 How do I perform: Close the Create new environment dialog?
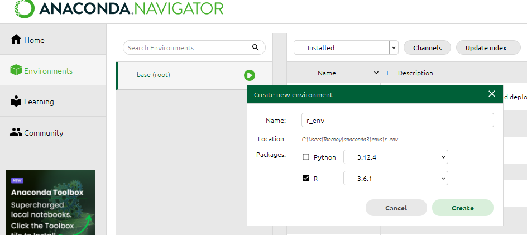(x=491, y=94)
